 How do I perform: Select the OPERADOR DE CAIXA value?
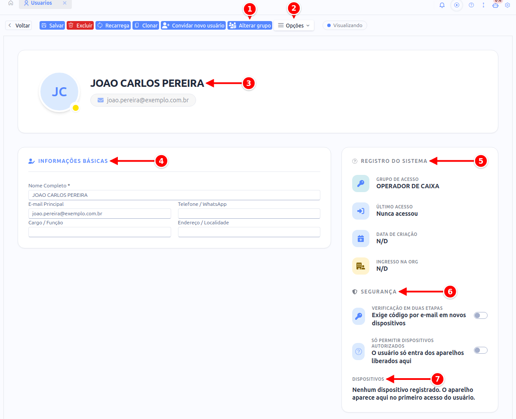click(x=408, y=187)
